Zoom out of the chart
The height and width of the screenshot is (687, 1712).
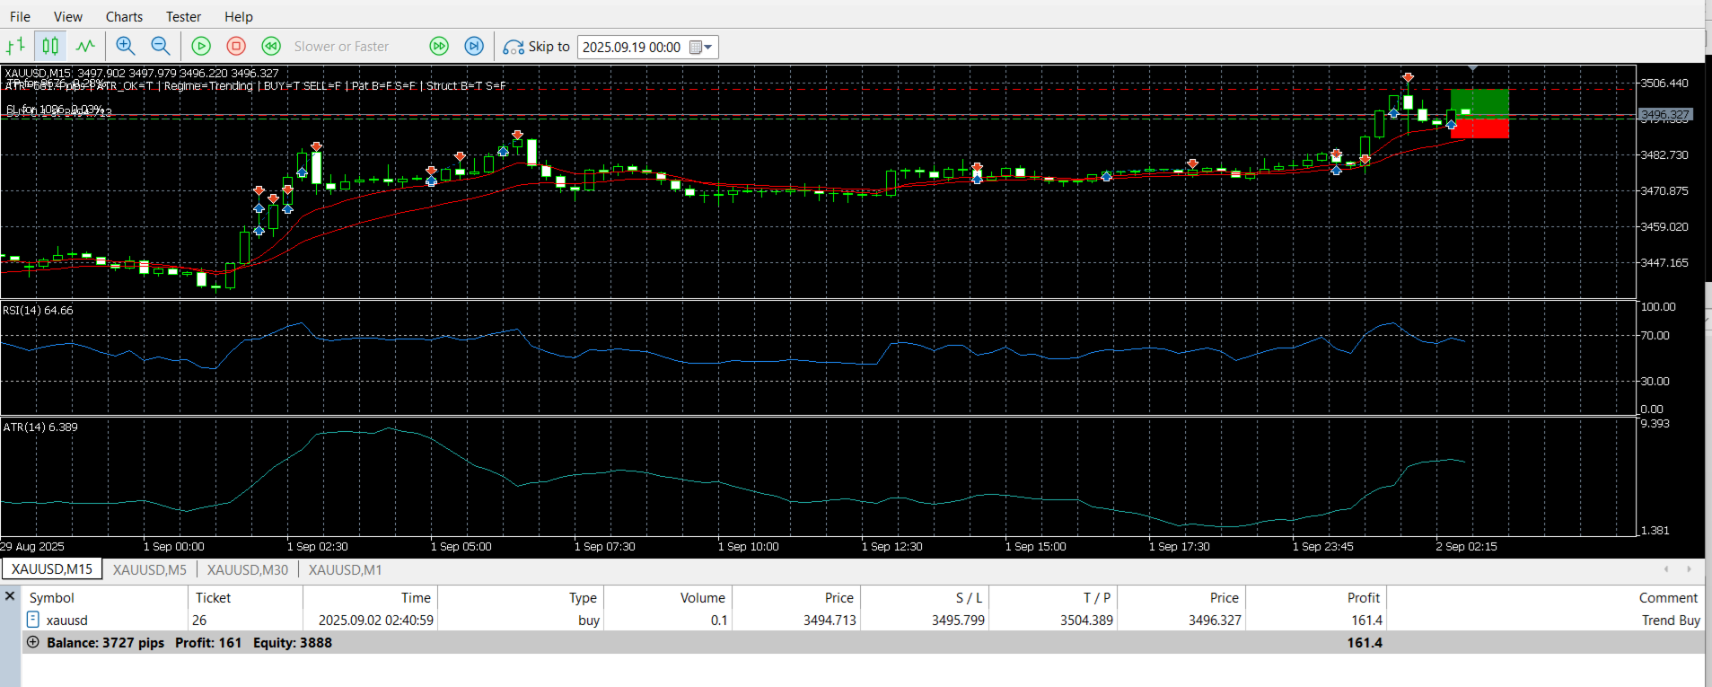coord(161,46)
